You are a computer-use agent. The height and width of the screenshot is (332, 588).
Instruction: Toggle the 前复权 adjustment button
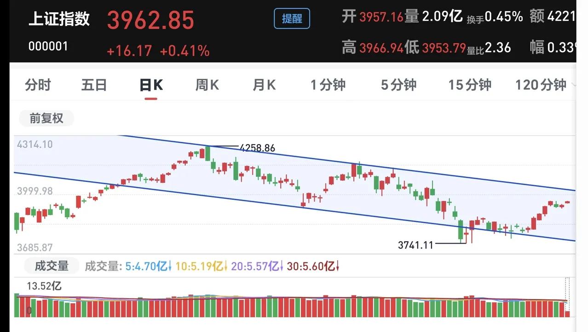click(46, 118)
